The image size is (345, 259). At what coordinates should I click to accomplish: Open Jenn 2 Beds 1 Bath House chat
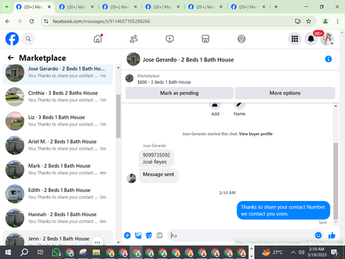58,238
